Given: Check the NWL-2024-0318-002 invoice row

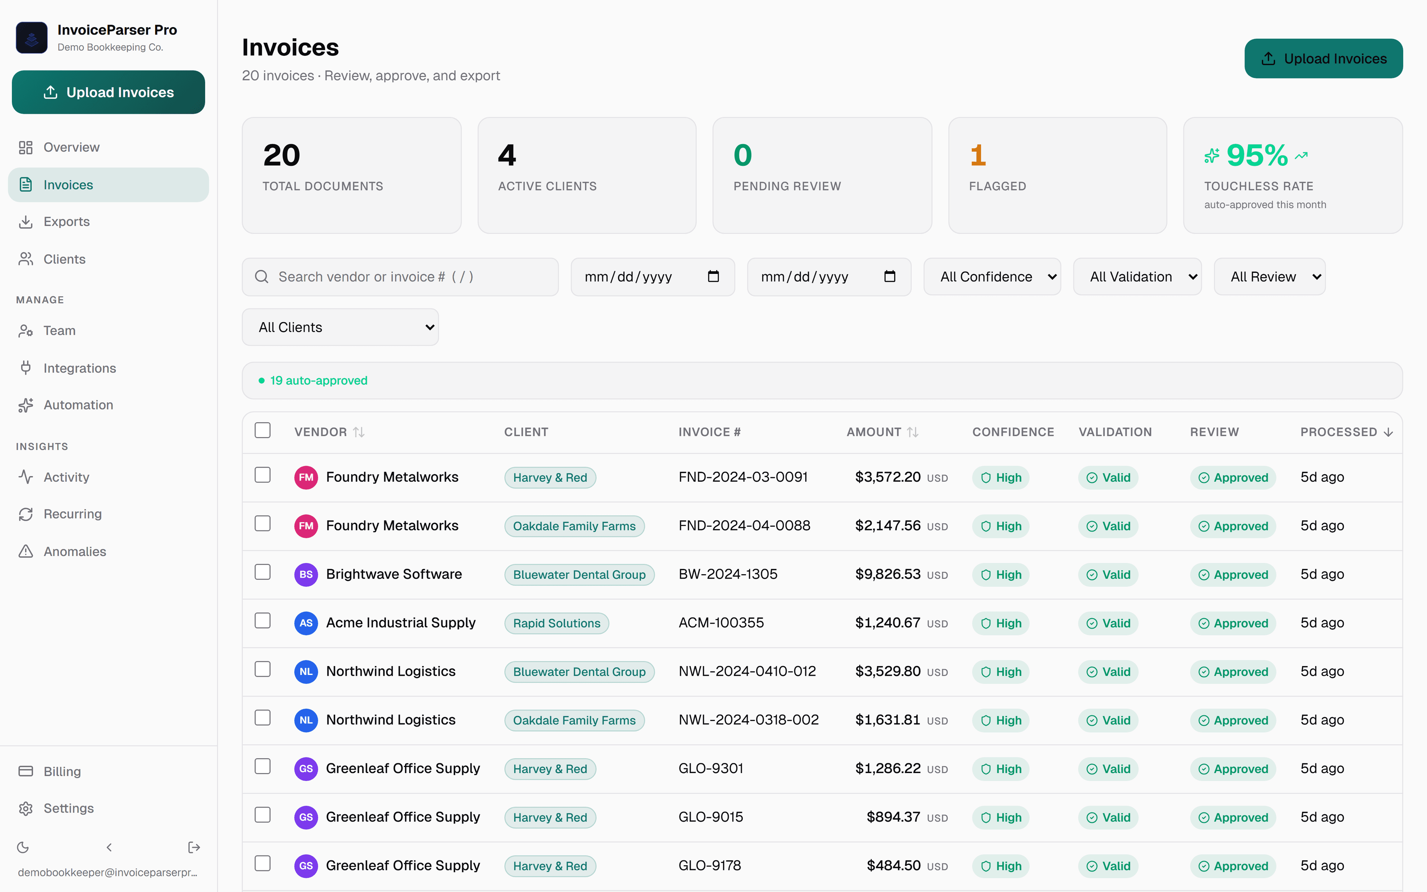Looking at the screenshot, I should click(x=262, y=718).
